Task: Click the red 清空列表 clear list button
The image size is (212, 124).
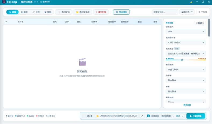Action: 101,12
